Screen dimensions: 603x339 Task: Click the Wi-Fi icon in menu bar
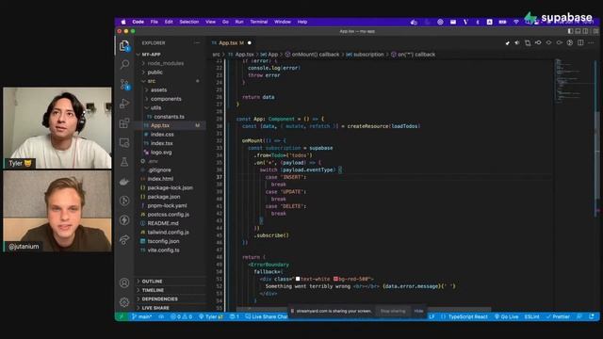click(x=516, y=22)
